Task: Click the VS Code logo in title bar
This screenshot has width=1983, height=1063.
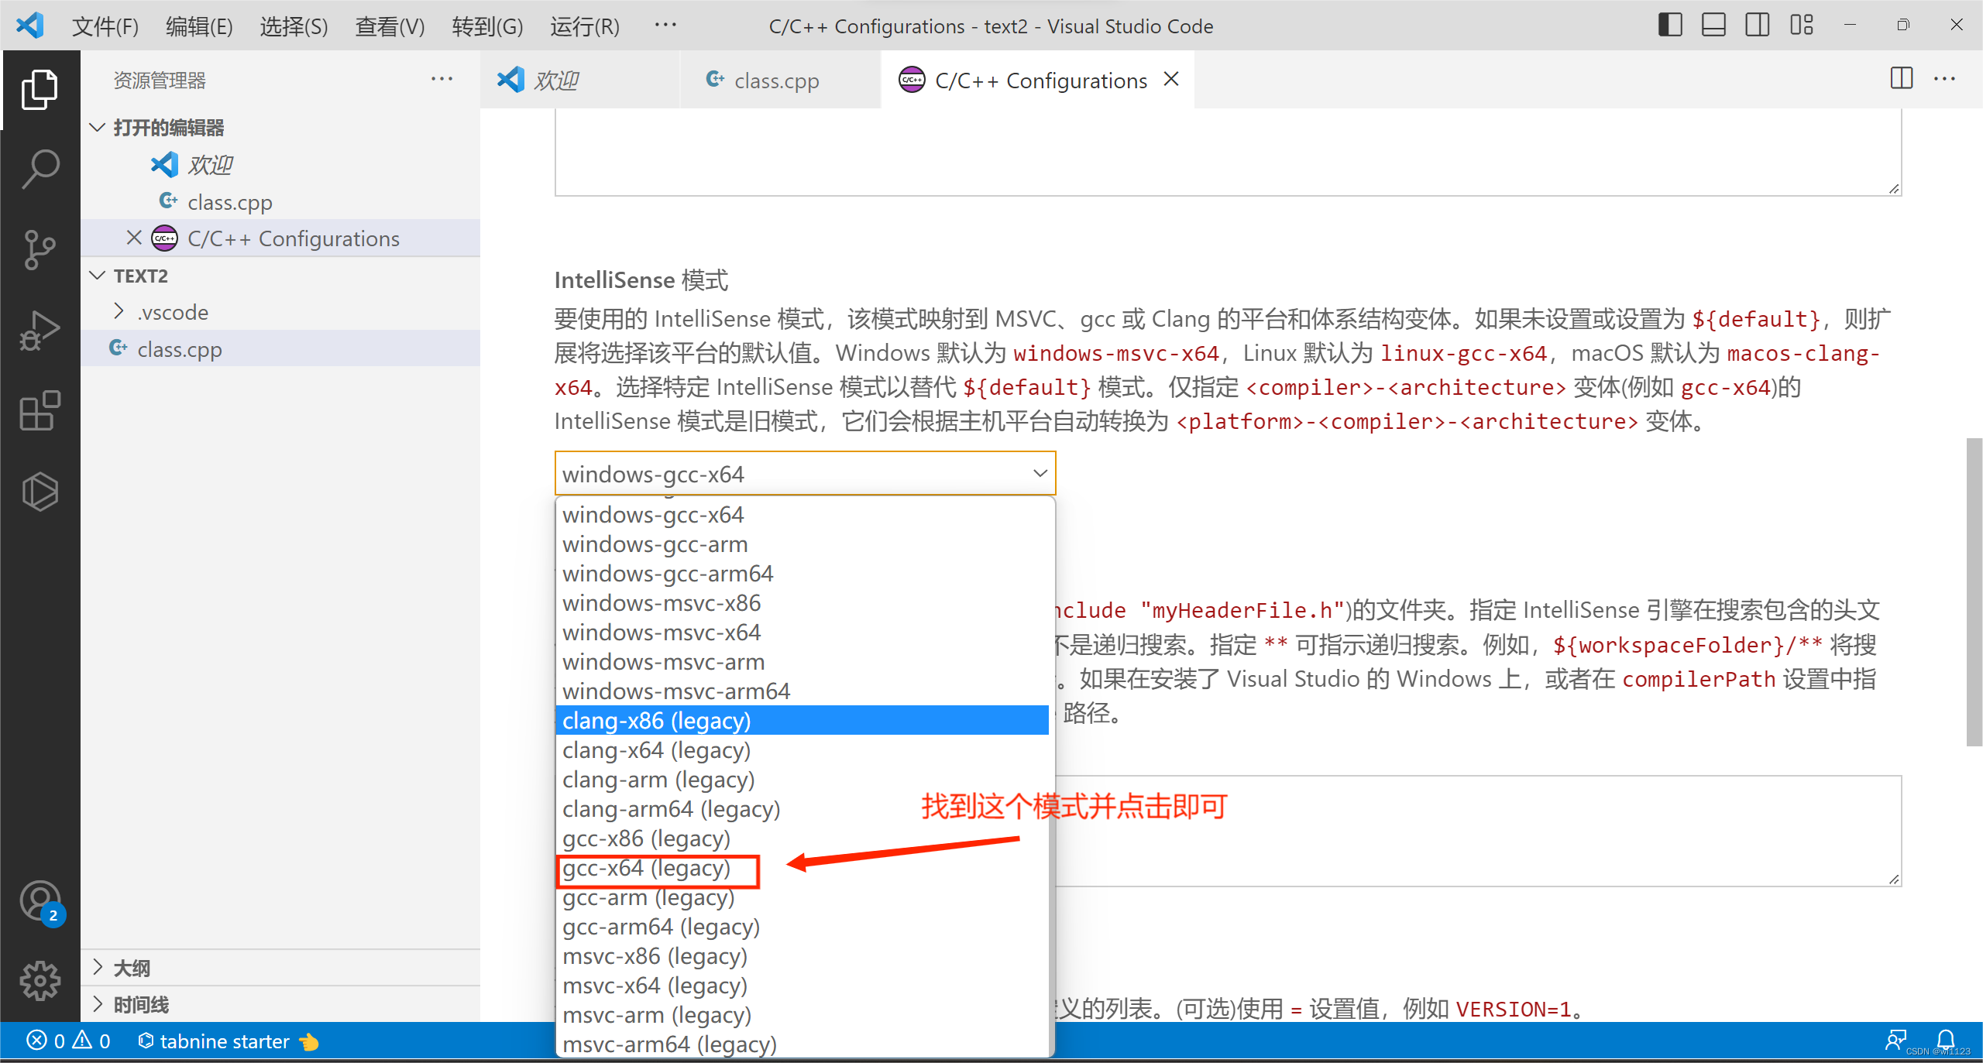Action: pyautogui.click(x=29, y=26)
